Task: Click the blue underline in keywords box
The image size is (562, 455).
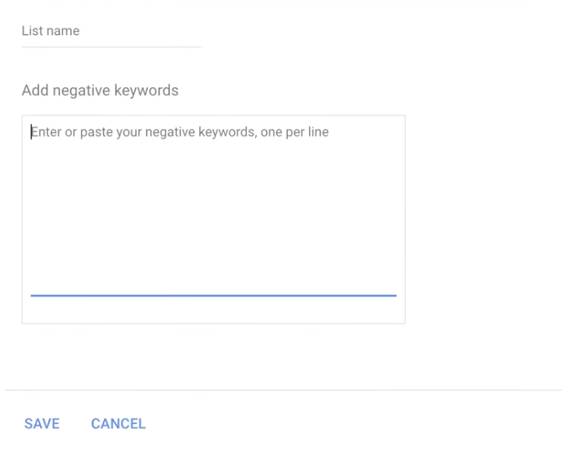Action: point(214,296)
